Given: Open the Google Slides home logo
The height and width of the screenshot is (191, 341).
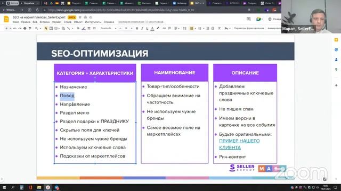Looking at the screenshot, I should click(x=6, y=19).
